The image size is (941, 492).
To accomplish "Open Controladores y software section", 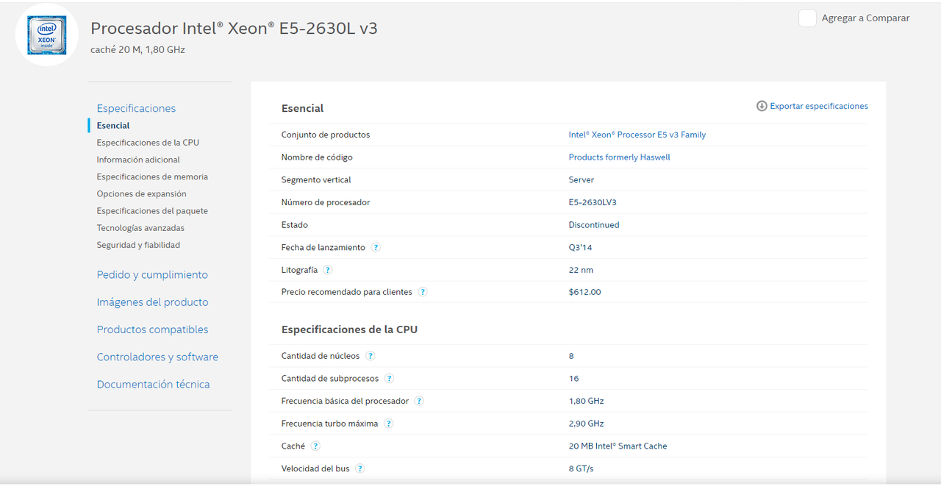I will (x=157, y=357).
